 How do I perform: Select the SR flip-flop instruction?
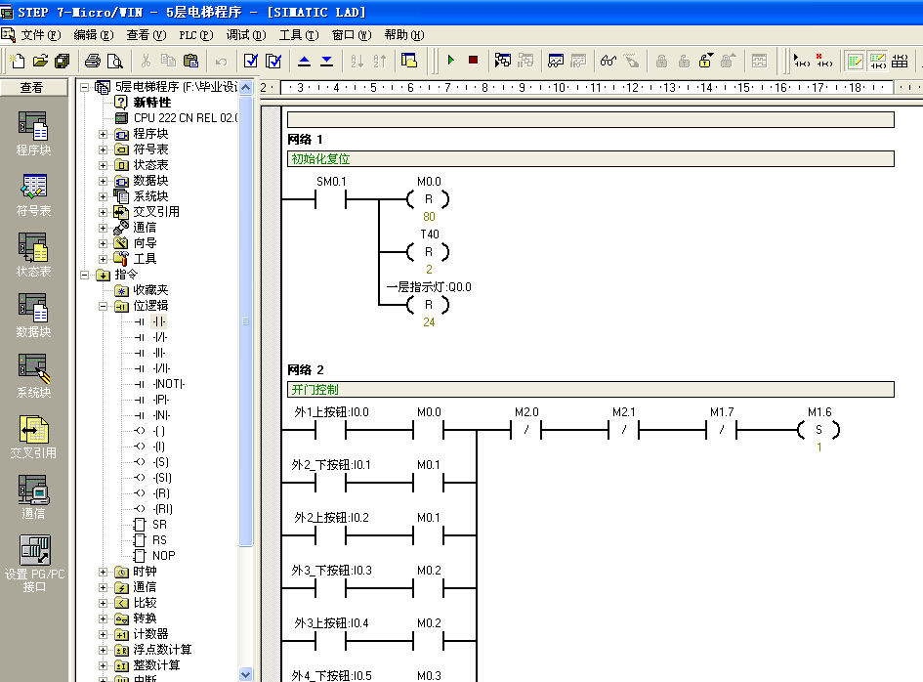159,525
